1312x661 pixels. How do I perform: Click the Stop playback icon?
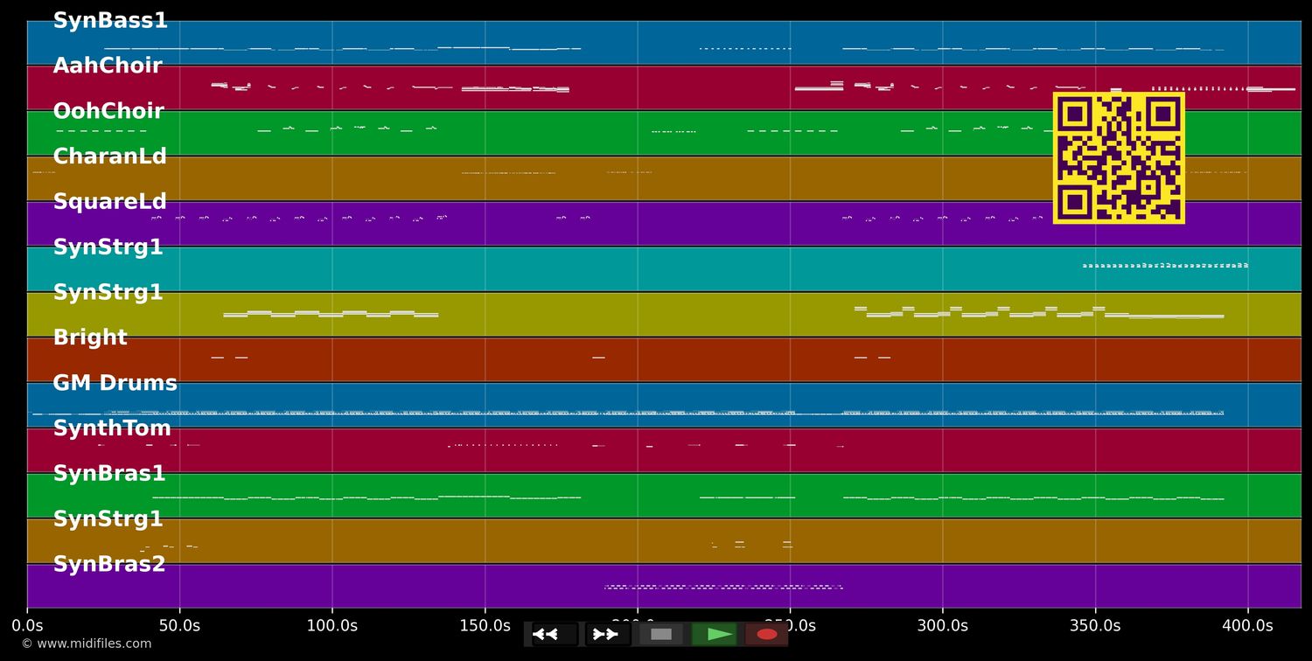(660, 634)
